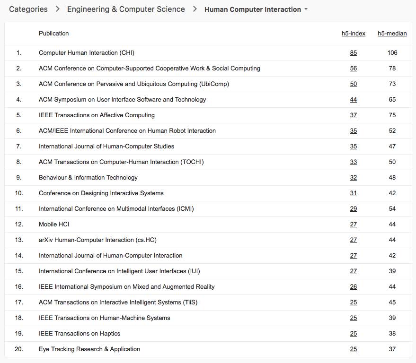Open h5-index 37 for IEEE Affective Computing

click(x=354, y=115)
